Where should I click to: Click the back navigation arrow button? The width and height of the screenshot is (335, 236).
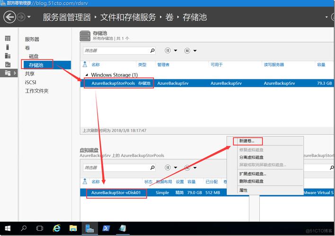[x=9, y=17]
